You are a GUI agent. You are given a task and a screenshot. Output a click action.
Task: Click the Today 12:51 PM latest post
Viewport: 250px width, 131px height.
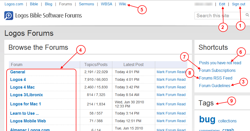tap(128, 121)
